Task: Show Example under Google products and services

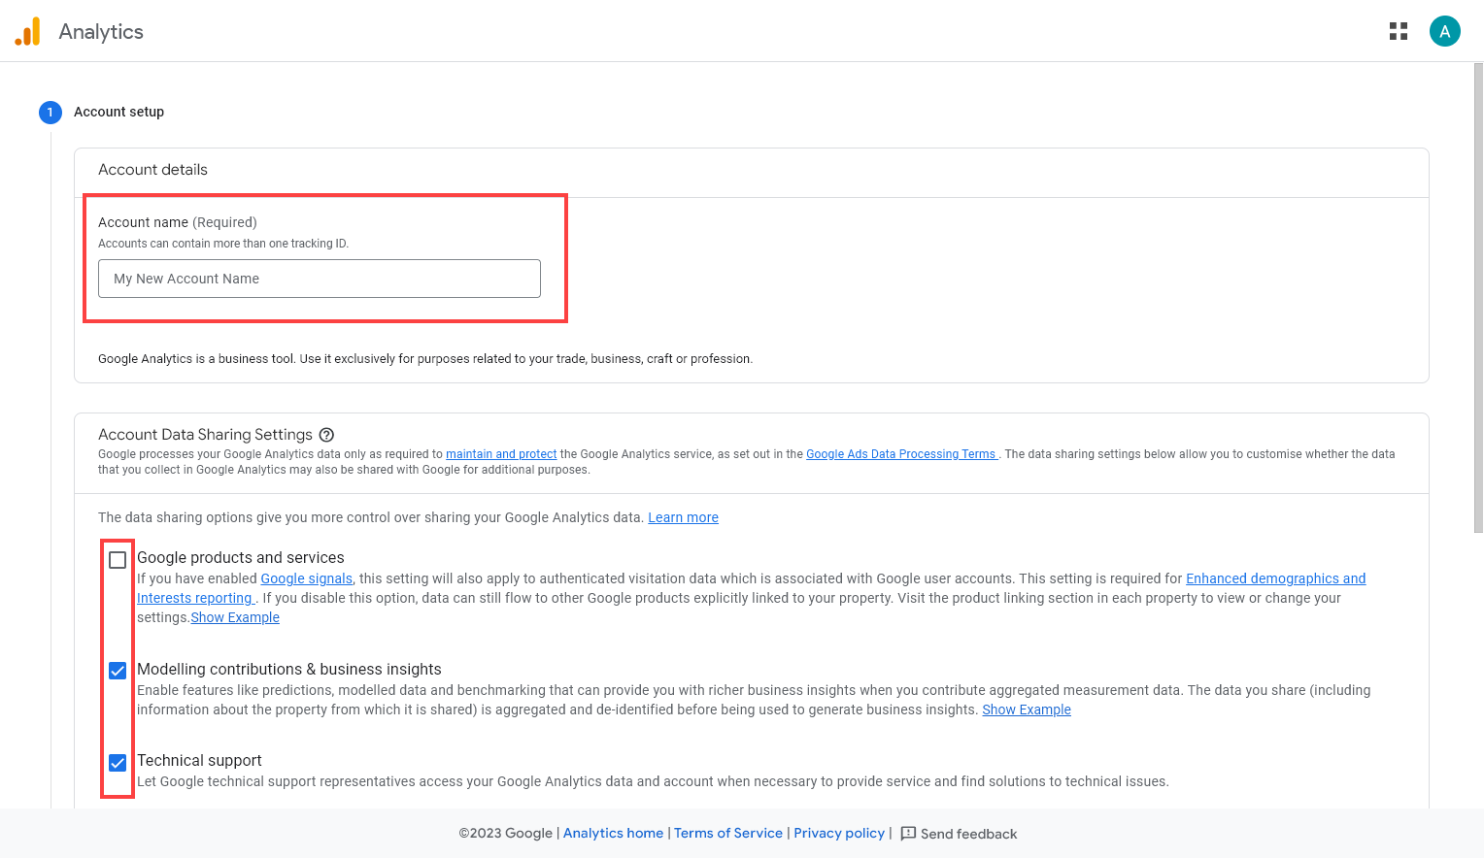Action: (x=235, y=616)
